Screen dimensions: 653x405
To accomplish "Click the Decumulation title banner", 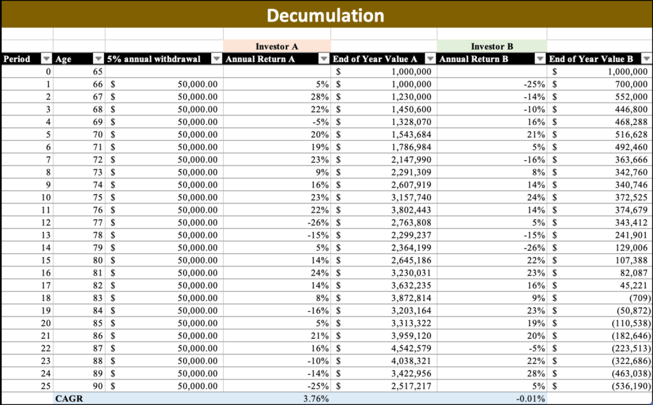I will tap(326, 15).
